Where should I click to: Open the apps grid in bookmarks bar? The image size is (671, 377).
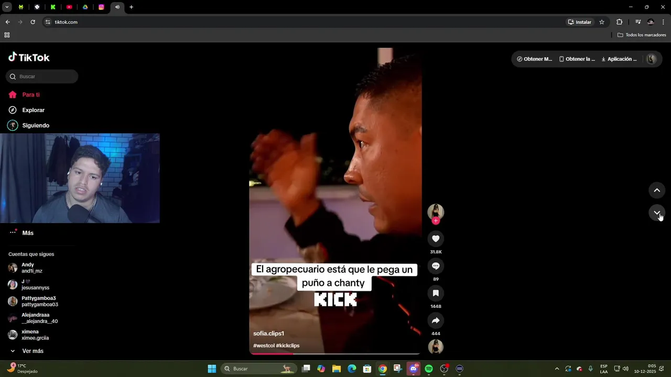[7, 35]
